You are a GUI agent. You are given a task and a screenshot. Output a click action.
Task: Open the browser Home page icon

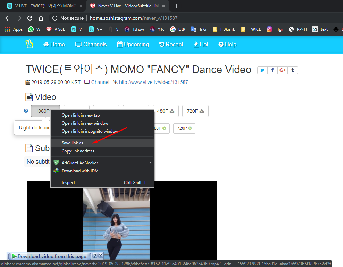tap(41, 18)
